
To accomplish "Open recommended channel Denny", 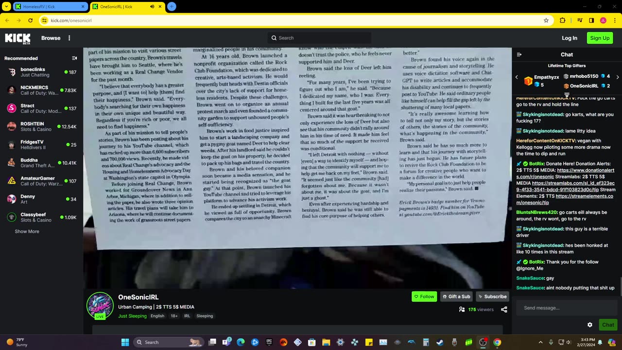I will point(42,199).
